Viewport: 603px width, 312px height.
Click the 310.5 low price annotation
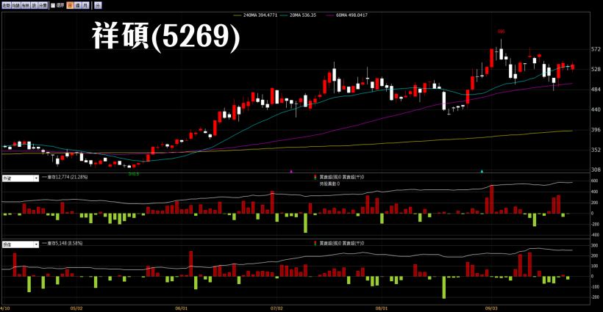point(133,174)
